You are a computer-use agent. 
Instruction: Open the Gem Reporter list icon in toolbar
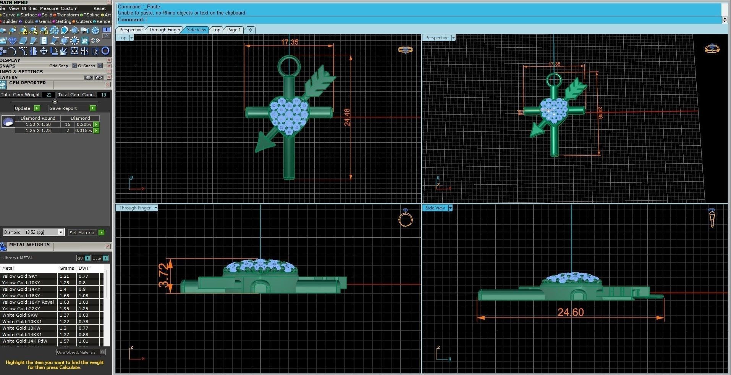84,40
